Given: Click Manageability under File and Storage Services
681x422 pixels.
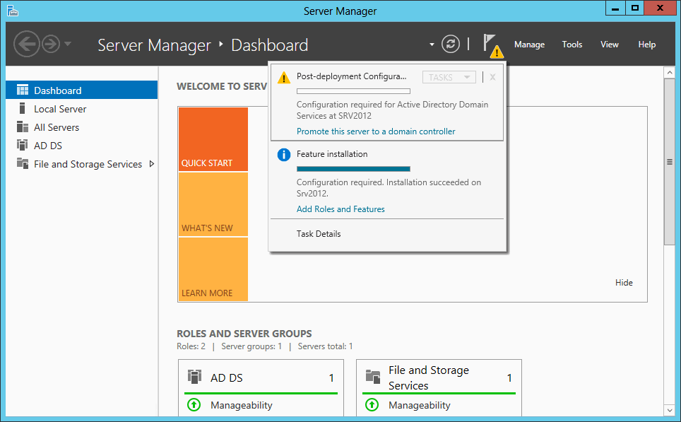Looking at the screenshot, I should (420, 405).
